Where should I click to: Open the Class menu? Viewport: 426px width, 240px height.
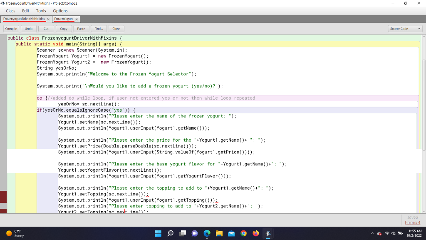click(10, 11)
